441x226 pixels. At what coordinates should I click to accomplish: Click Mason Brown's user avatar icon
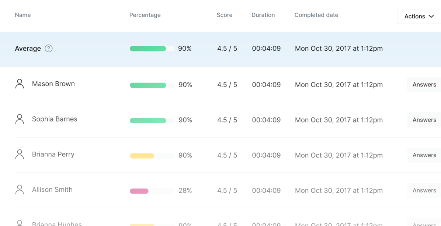point(20,84)
